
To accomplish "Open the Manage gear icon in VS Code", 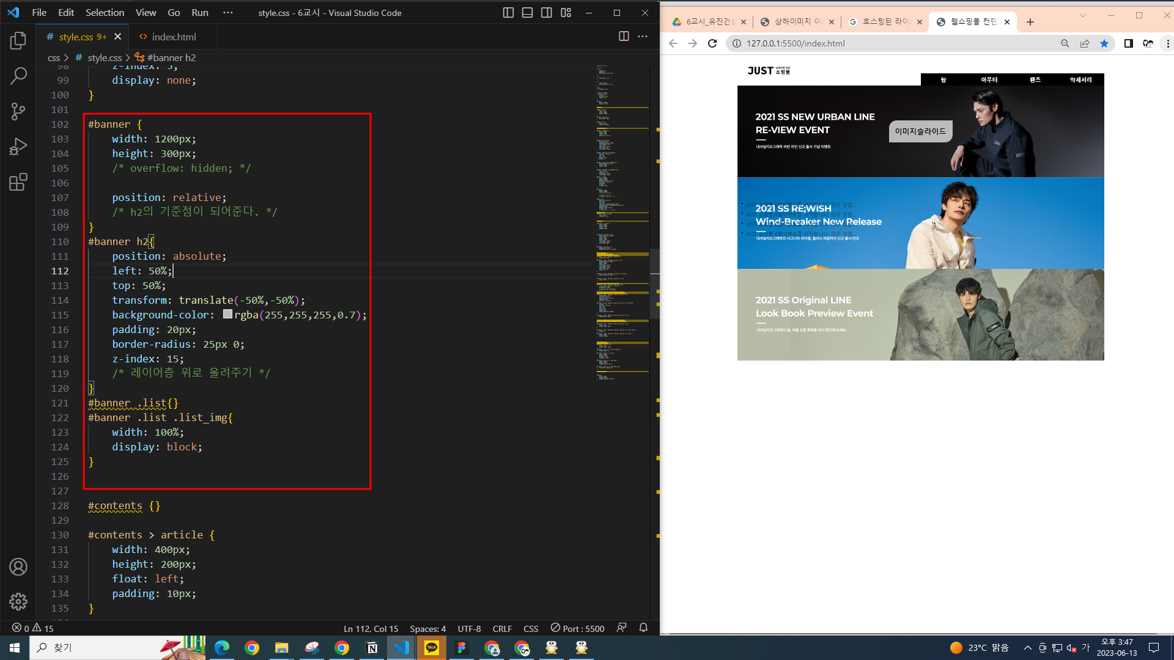I will [x=18, y=601].
